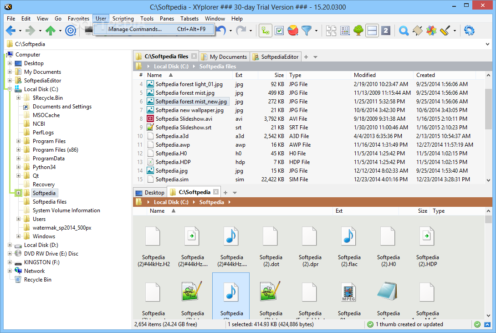Open the Favorites menu
This screenshot has height=333, width=496.
(78, 19)
